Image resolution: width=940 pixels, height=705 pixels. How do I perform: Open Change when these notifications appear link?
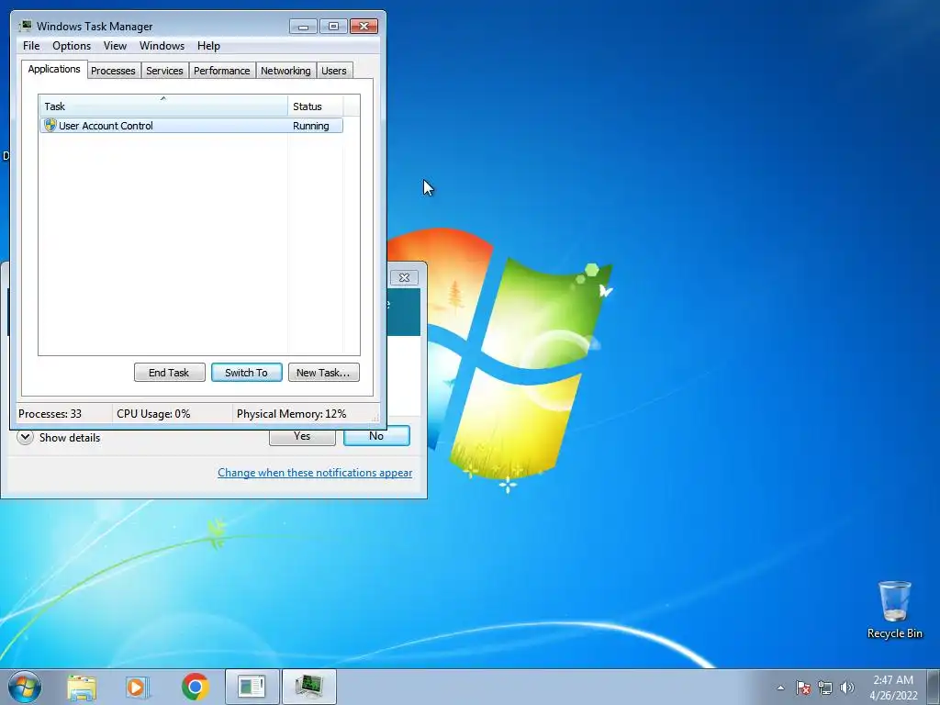pos(315,473)
